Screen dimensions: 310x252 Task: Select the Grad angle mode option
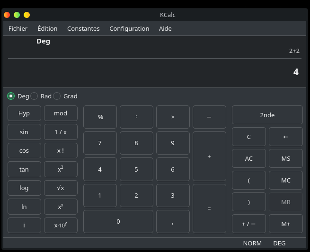click(57, 96)
